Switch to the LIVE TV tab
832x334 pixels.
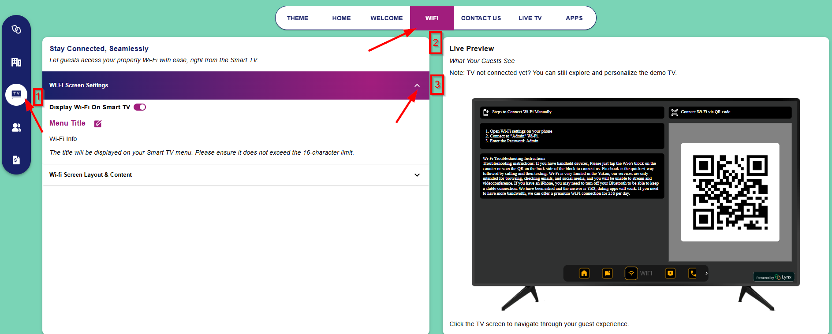[x=530, y=18]
